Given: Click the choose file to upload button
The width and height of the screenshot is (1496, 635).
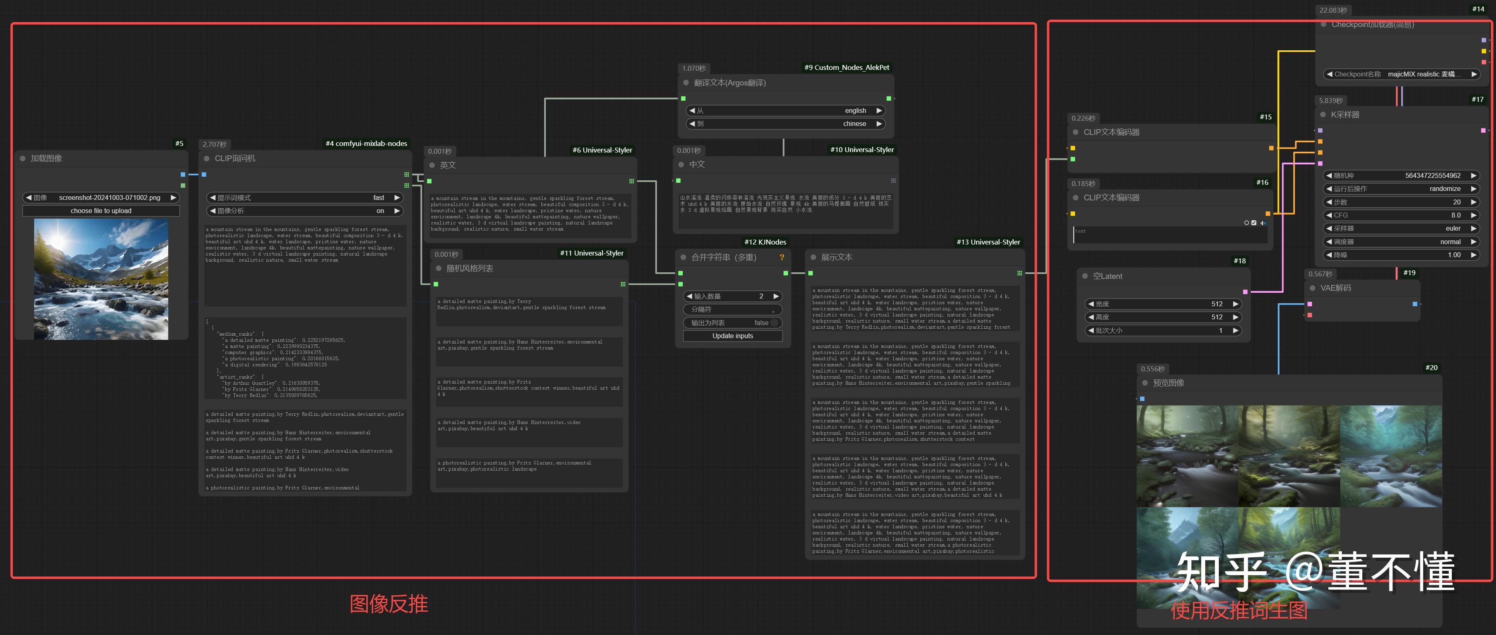Looking at the screenshot, I should pos(101,211).
